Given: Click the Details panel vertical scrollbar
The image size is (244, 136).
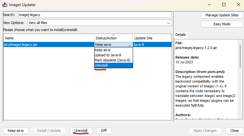Looking at the screenshot, I should point(240,56).
